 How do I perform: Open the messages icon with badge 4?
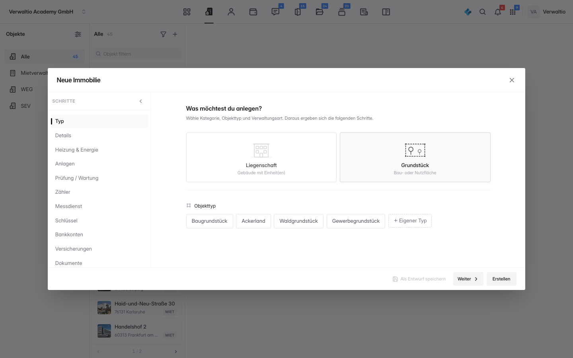pos(275,12)
